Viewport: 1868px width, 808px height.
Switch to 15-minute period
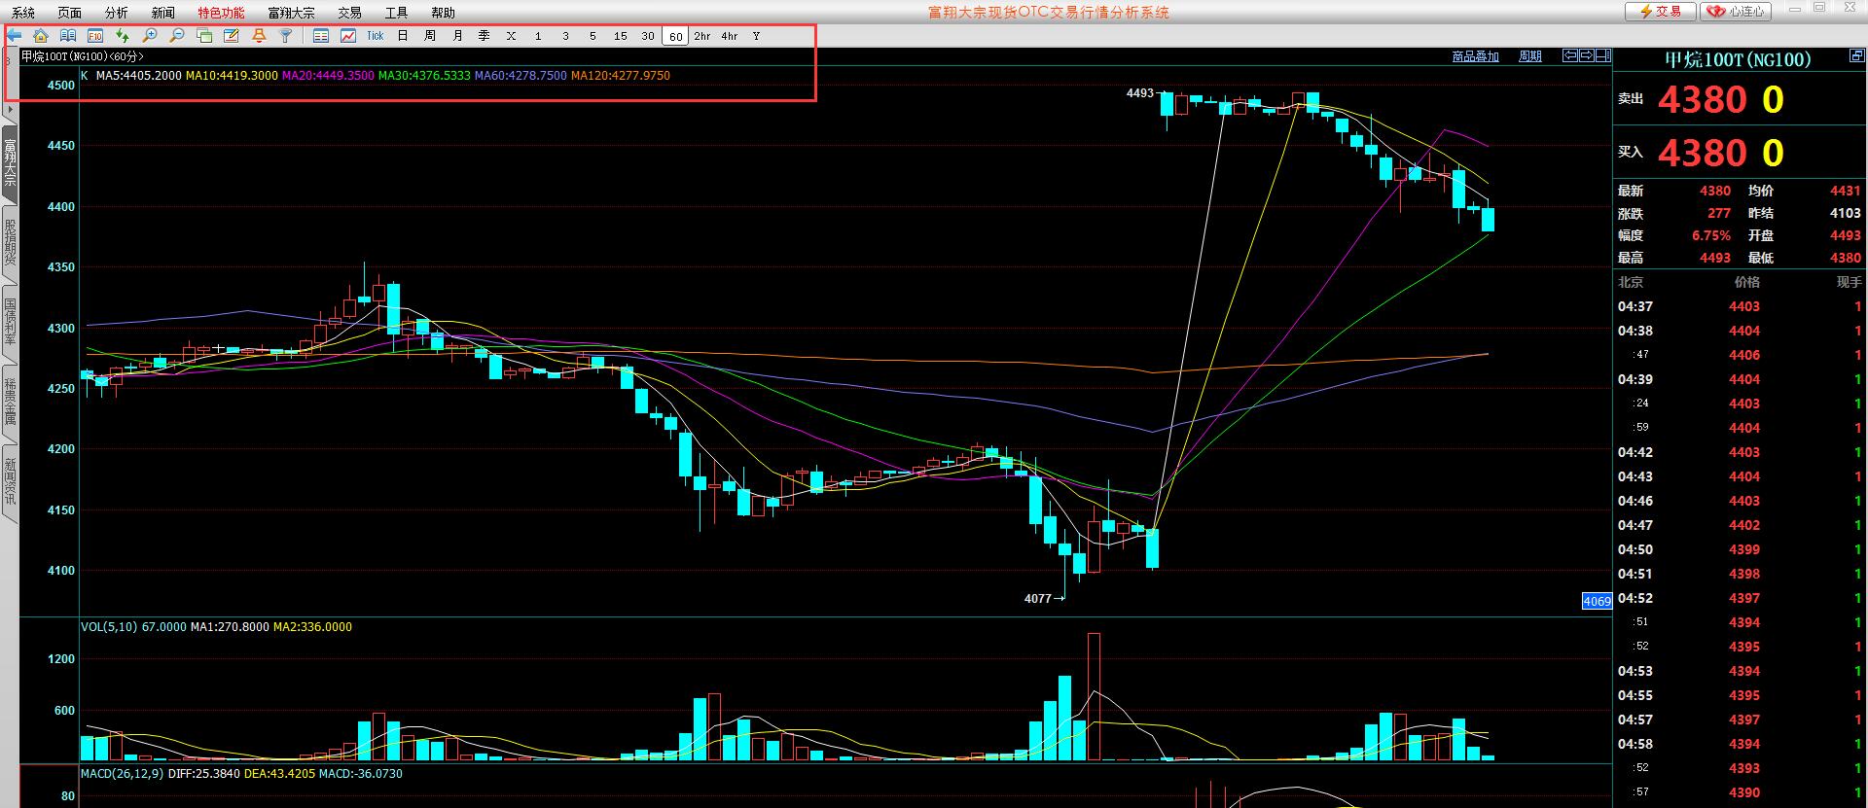tap(621, 36)
